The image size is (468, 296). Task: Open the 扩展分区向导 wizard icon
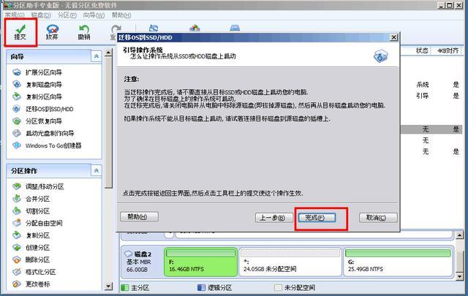pos(17,72)
